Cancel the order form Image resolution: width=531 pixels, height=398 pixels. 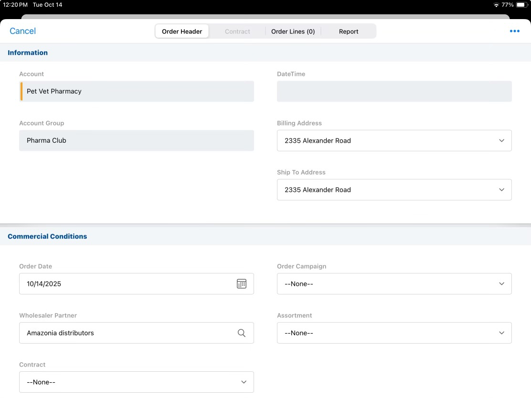(x=22, y=31)
